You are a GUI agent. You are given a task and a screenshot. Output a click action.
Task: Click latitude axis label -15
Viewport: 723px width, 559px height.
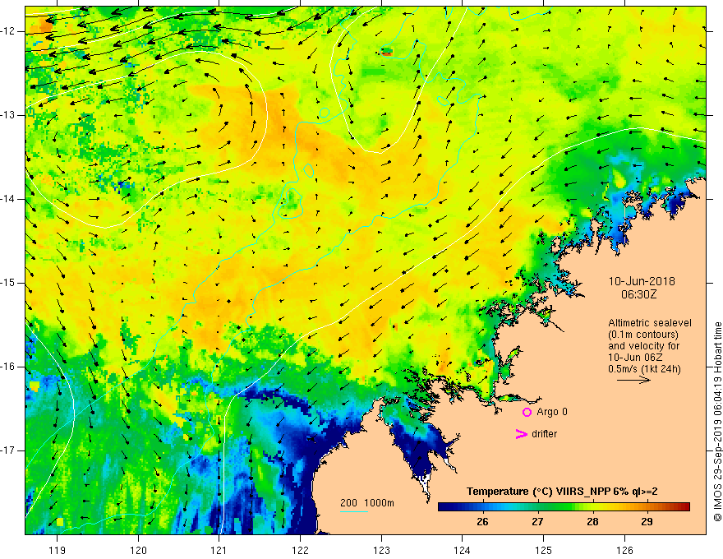click(9, 283)
